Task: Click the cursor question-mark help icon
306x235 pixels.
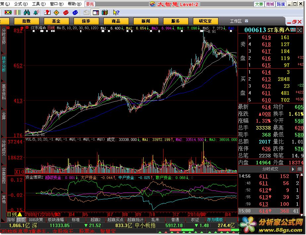Action: point(116,12)
